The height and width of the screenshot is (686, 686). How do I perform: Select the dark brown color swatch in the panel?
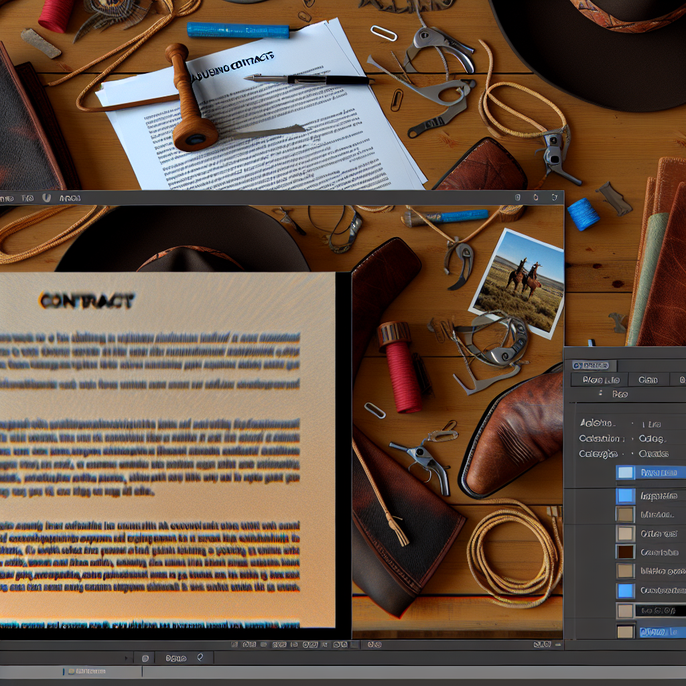pyautogui.click(x=625, y=553)
